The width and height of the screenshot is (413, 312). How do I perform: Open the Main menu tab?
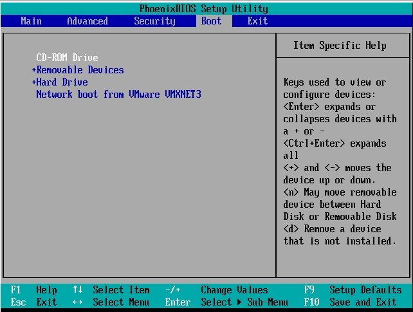point(31,21)
